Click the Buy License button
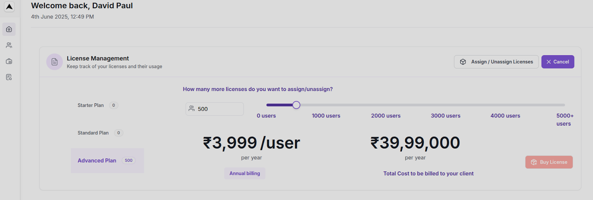This screenshot has height=200, width=593. click(x=549, y=162)
